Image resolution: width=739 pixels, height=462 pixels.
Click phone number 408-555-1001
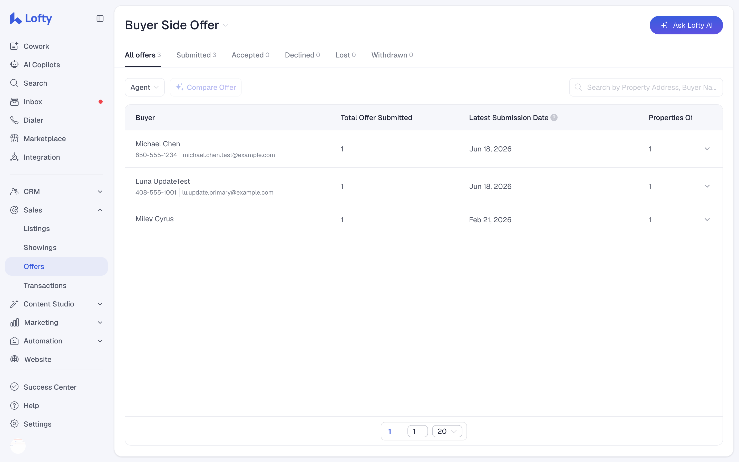pos(156,192)
